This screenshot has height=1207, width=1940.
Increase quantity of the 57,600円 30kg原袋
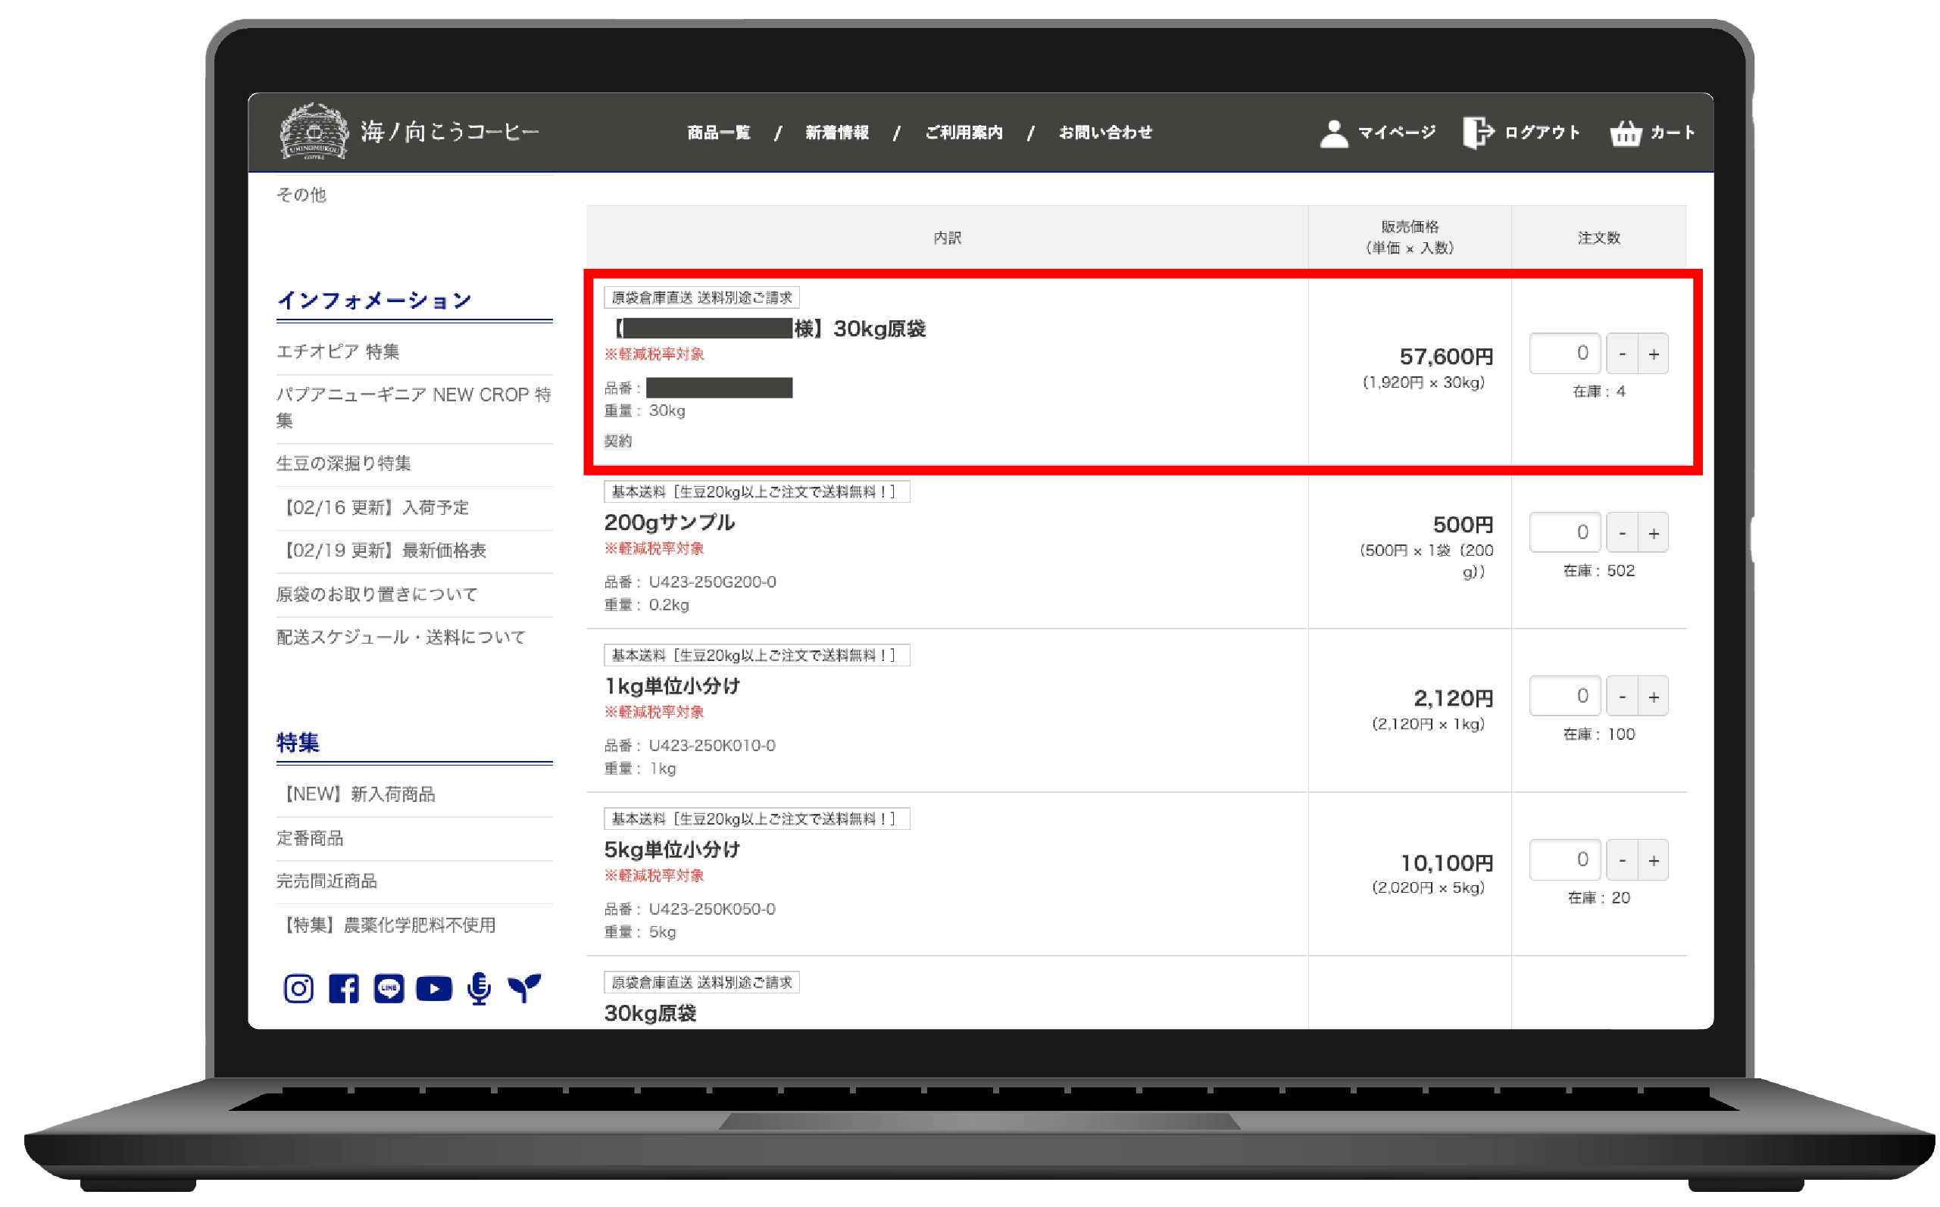coord(1654,354)
